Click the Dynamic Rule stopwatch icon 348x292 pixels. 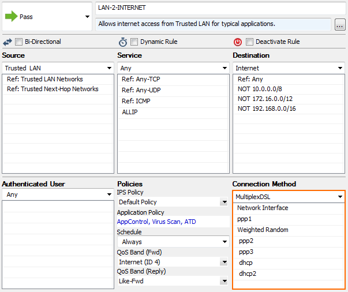coord(123,42)
